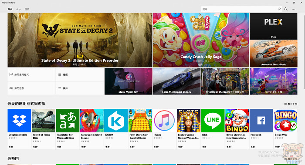
Task: Open the Dropbox mobile app icon
Action: pyautogui.click(x=19, y=121)
